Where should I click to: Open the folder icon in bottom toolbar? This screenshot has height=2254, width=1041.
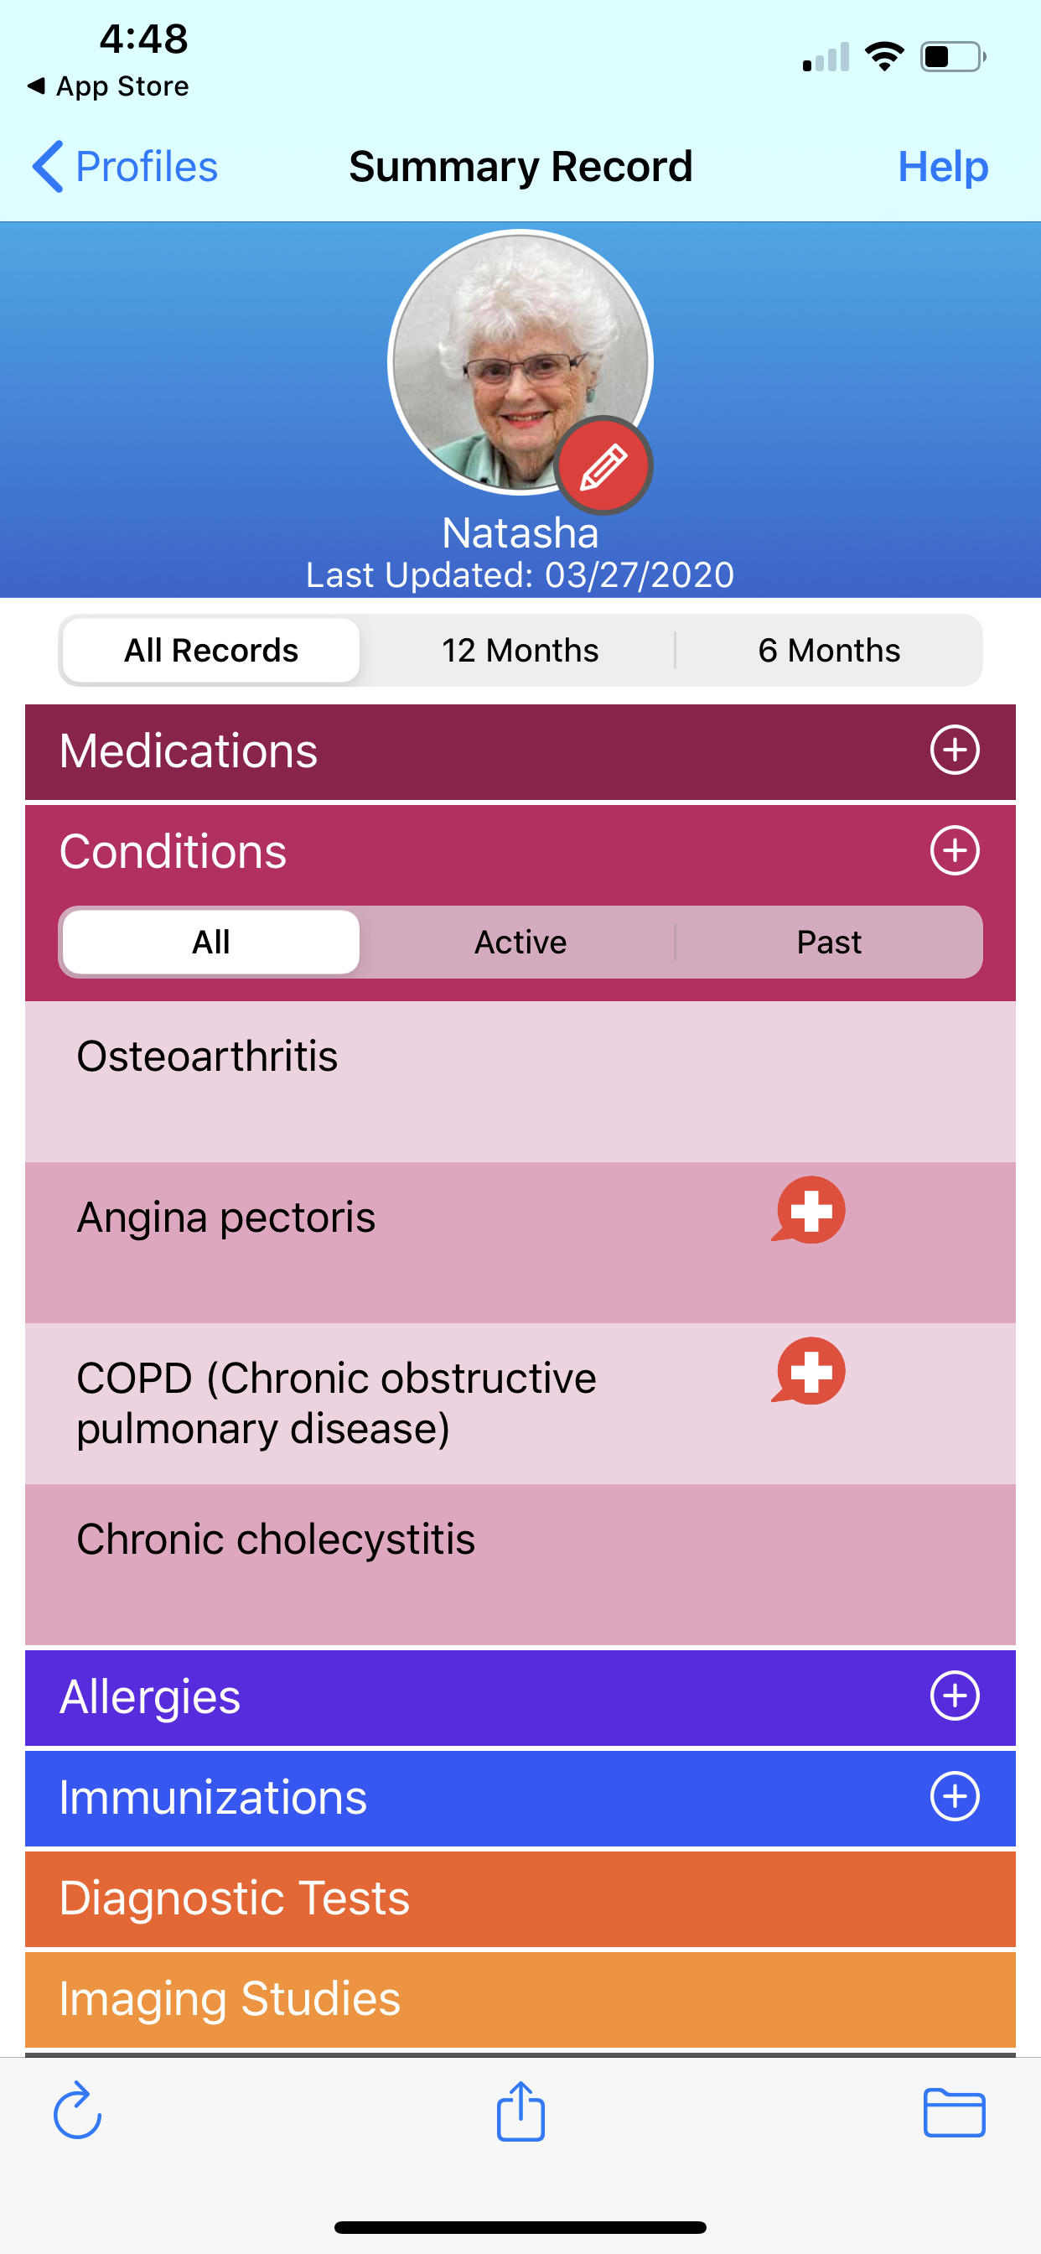coord(954,2112)
